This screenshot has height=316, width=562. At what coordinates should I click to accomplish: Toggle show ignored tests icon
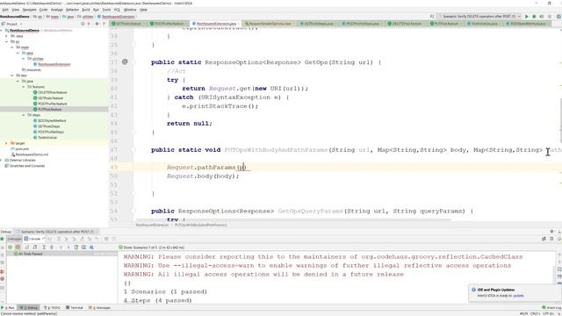click(18, 248)
